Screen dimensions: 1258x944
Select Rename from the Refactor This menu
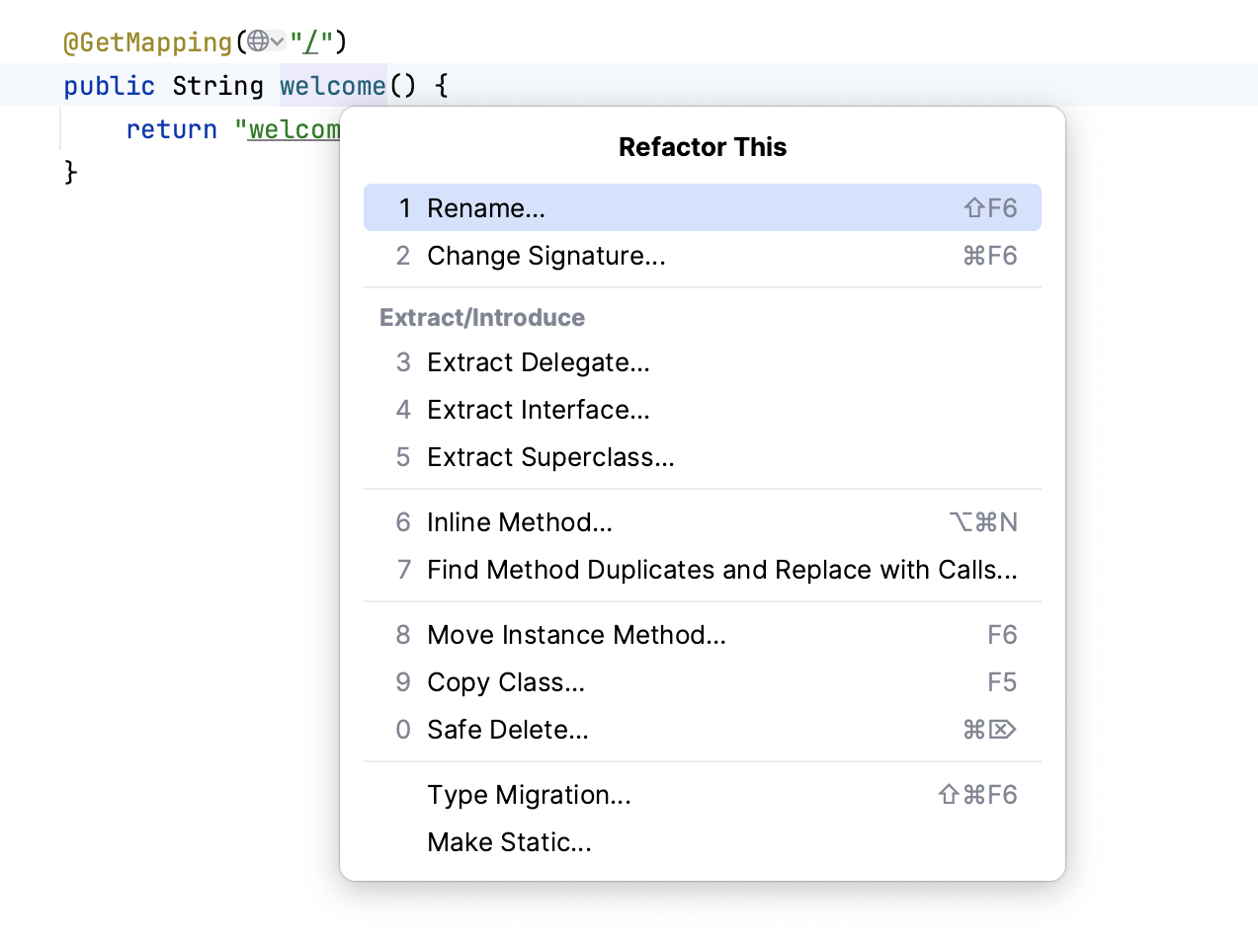coord(485,207)
